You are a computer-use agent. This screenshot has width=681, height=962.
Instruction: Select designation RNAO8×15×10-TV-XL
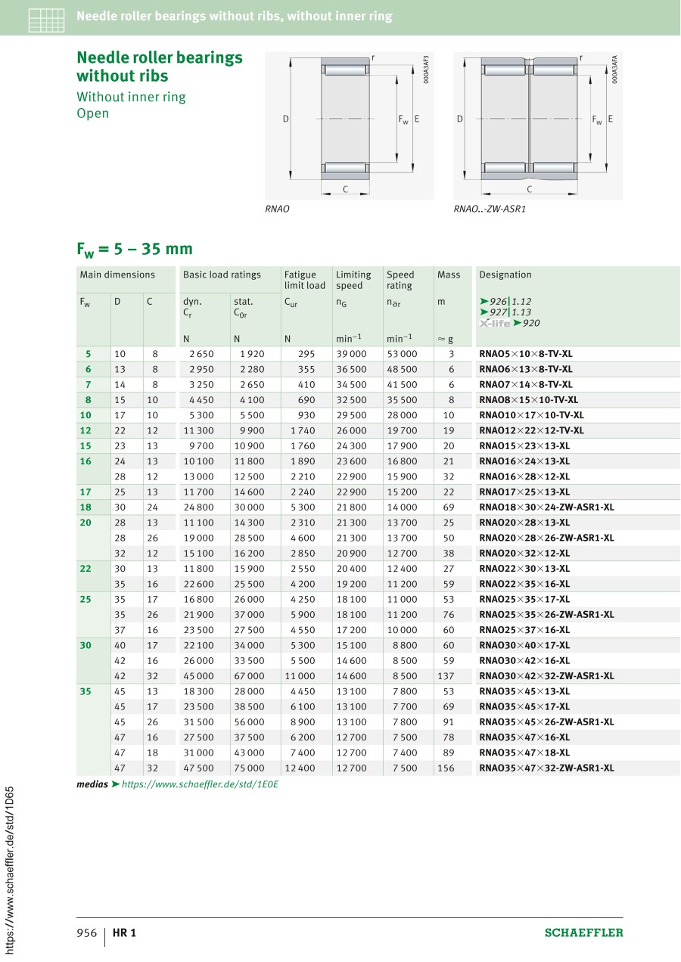pyautogui.click(x=529, y=400)
